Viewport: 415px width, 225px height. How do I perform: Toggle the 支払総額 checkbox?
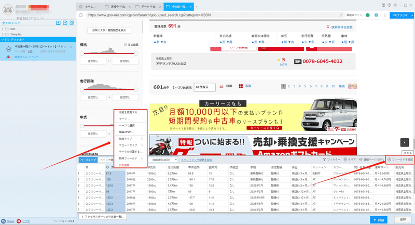[126, 45]
